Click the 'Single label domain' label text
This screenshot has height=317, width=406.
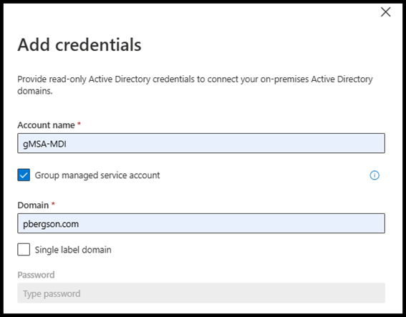point(73,250)
